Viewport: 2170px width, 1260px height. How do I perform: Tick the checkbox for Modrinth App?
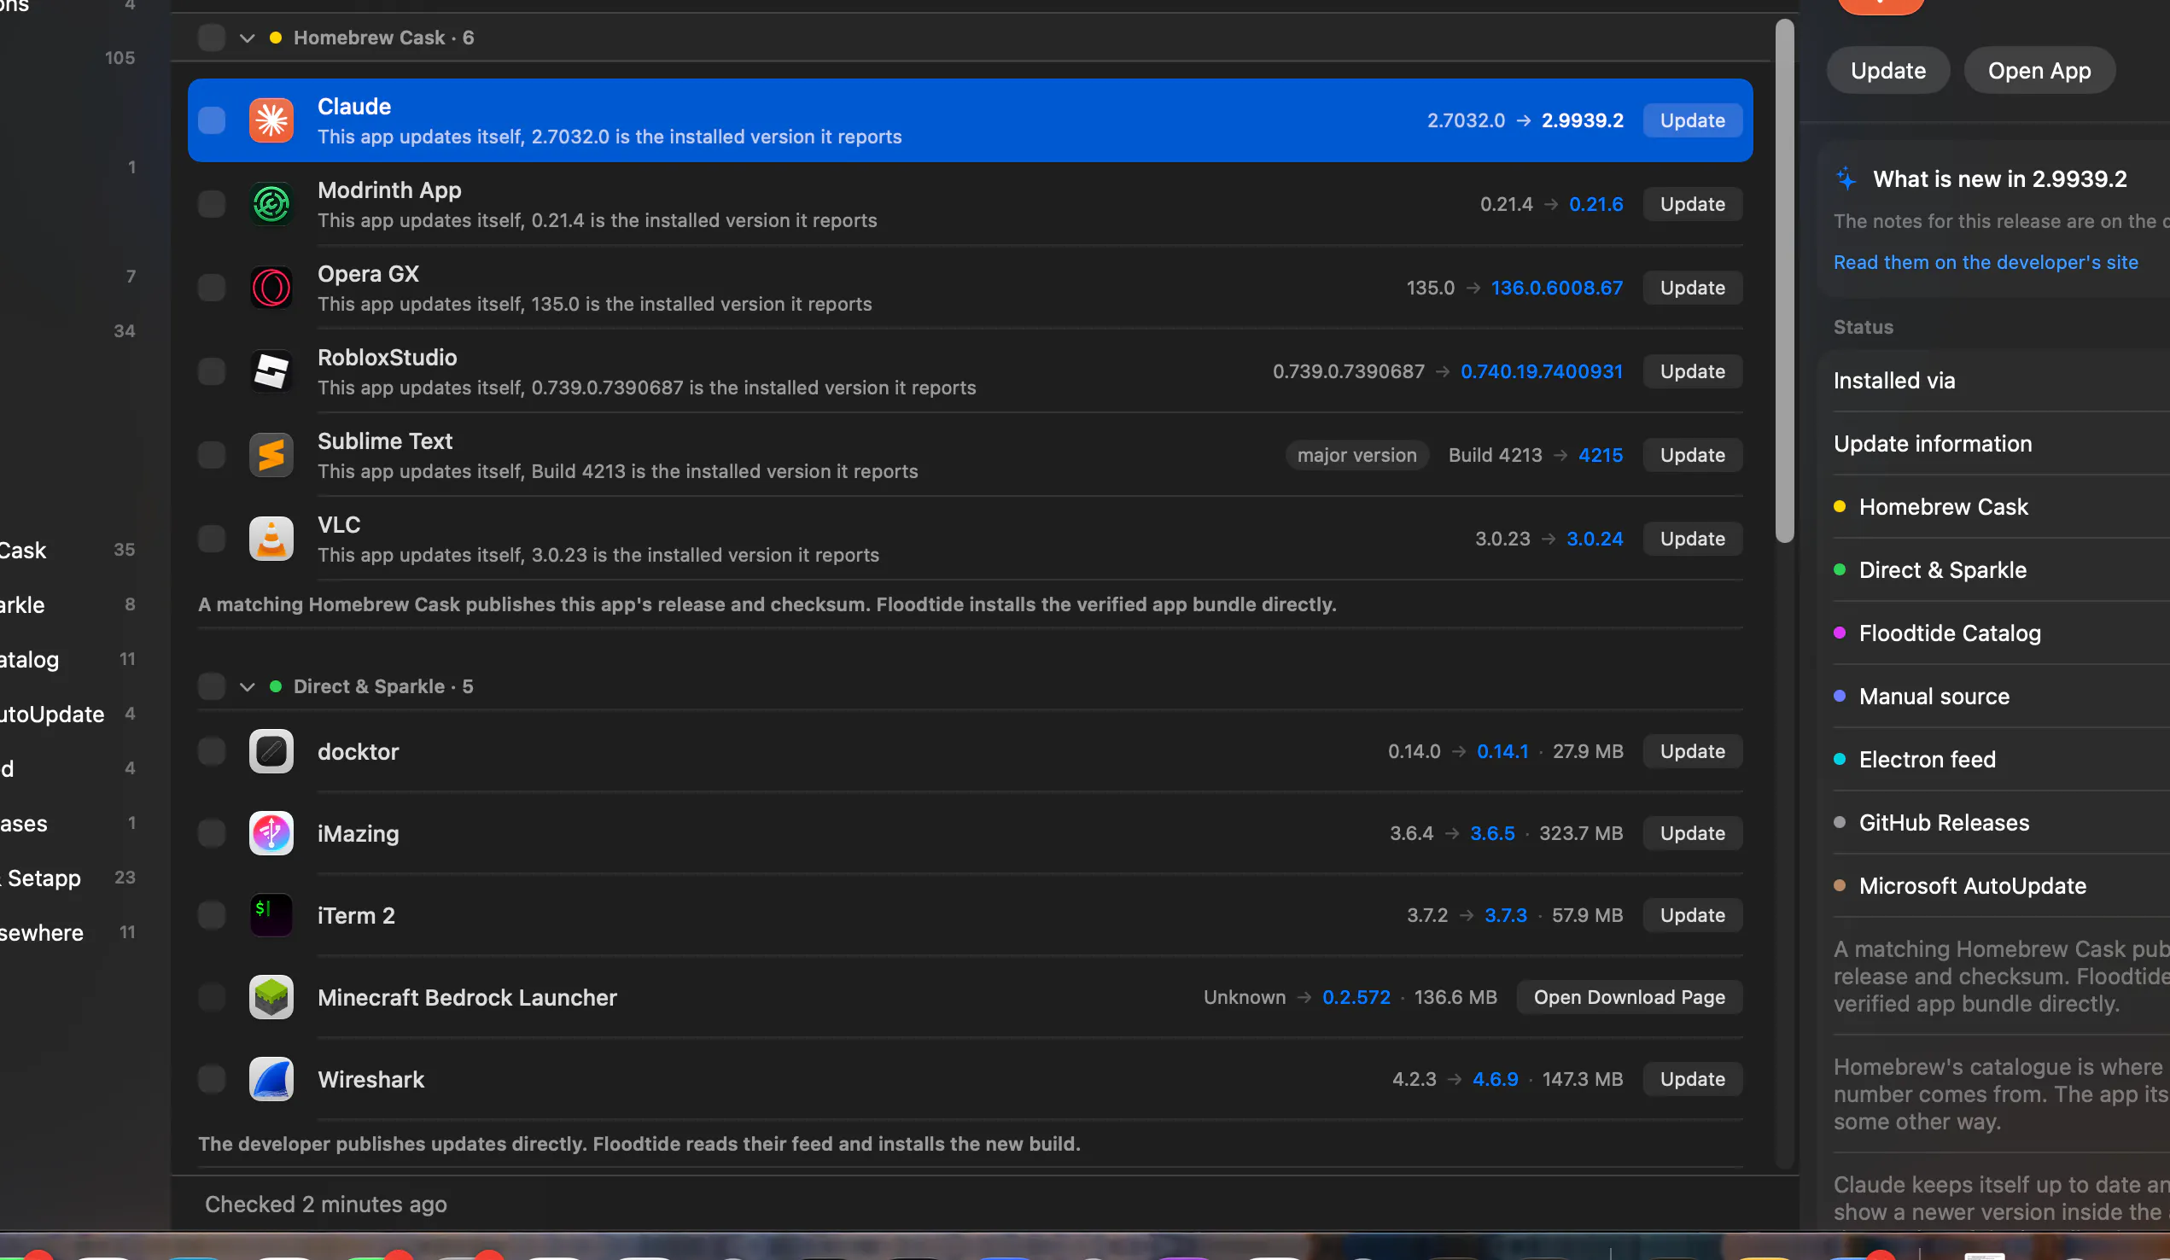[x=211, y=203]
